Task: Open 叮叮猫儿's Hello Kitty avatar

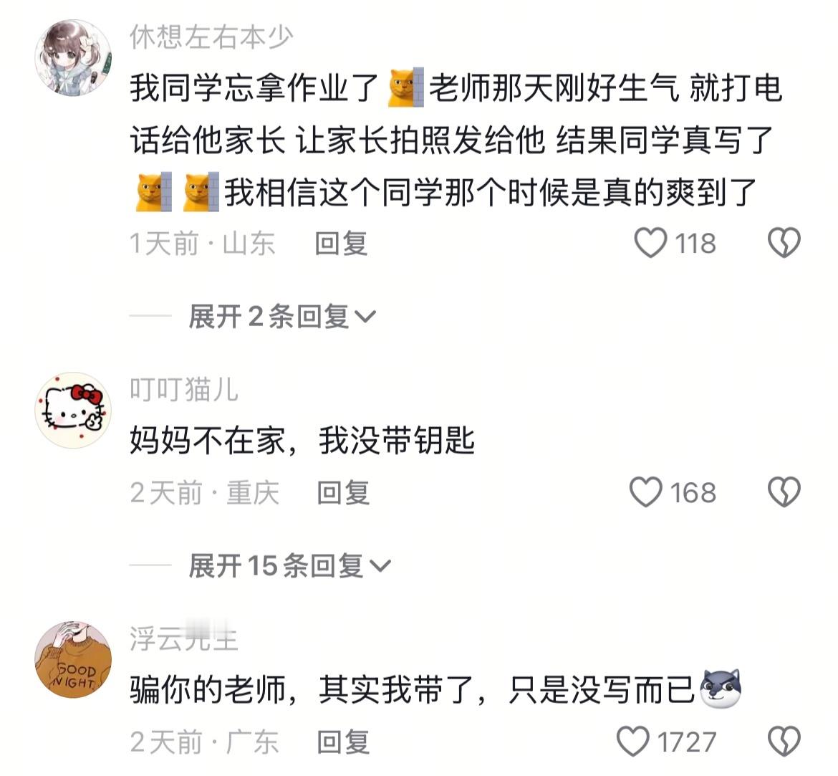Action: click(73, 410)
